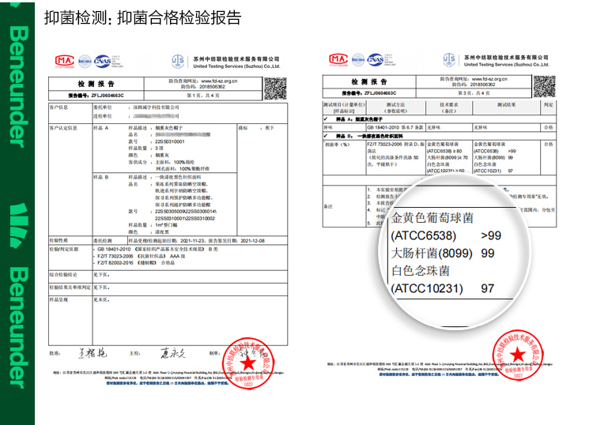Click the '第1页, 共4页' page indicator
593x425 pixels.
pos(203,96)
